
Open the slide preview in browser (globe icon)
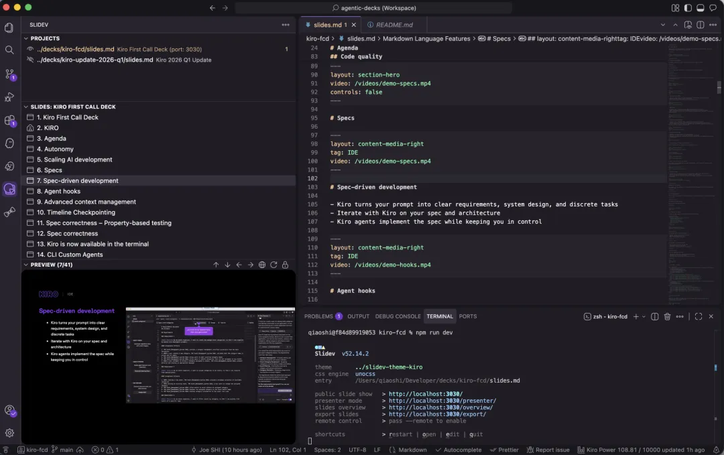(x=262, y=265)
